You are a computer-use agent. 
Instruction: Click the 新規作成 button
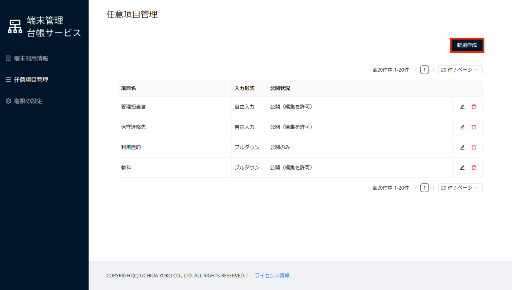point(467,45)
